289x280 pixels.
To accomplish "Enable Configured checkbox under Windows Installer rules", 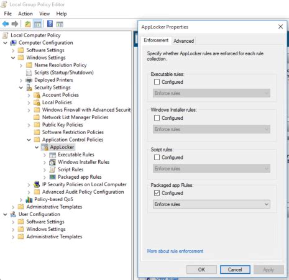I will pos(157,118).
